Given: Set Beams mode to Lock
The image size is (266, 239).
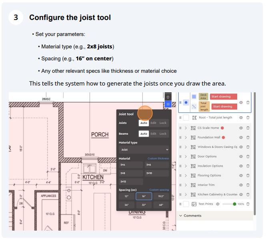Looking at the screenshot, I should [163, 134].
